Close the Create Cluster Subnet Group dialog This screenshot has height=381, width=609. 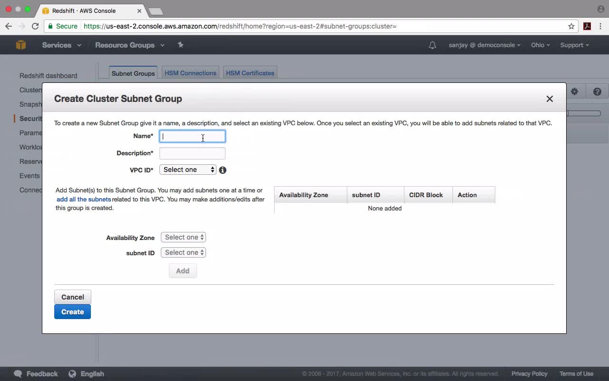point(550,99)
